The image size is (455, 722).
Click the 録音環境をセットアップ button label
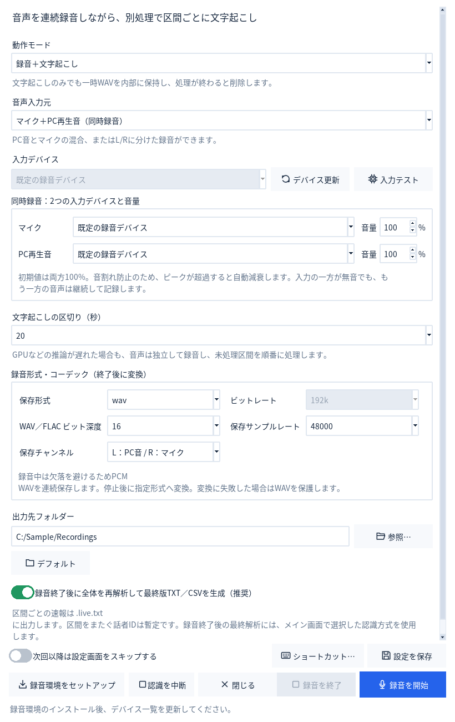click(x=73, y=685)
